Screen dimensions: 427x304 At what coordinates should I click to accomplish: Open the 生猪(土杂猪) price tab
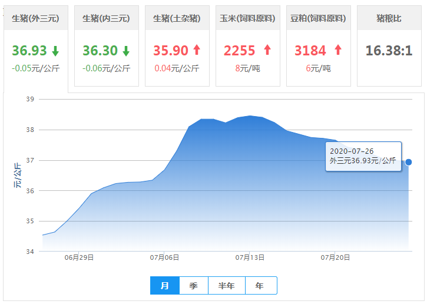177,18
